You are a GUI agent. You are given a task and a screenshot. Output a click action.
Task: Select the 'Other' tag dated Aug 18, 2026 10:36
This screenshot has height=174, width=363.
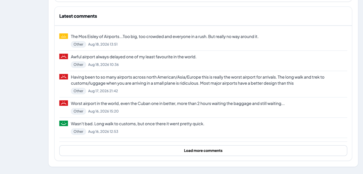tap(78, 65)
